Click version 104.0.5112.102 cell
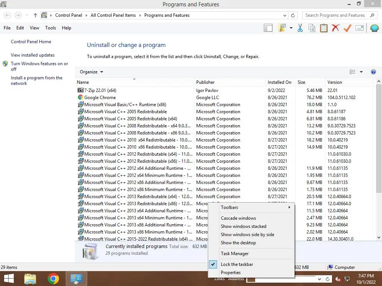382x286 pixels. (x=341, y=97)
